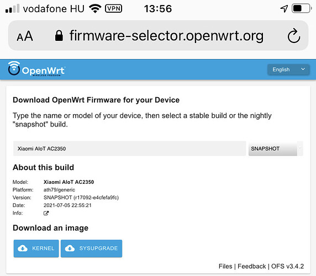
Task: Tap the Safari reload page icon
Action: click(x=294, y=36)
